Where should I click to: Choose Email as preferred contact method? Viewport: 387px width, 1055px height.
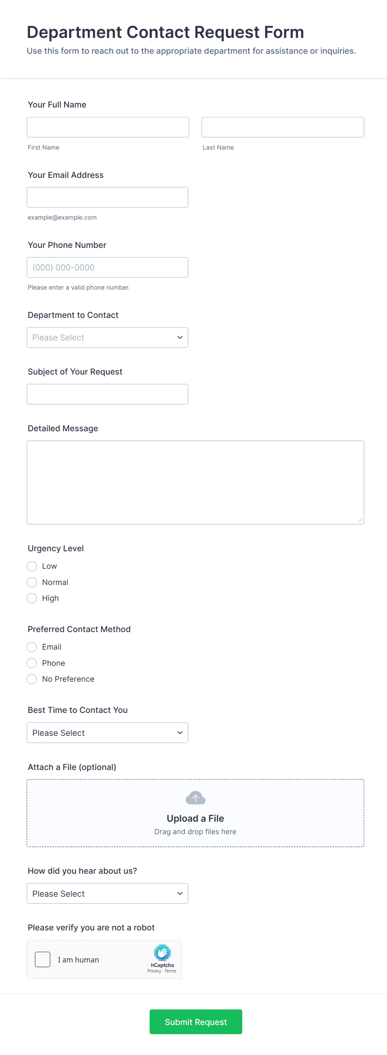pyautogui.click(x=32, y=647)
